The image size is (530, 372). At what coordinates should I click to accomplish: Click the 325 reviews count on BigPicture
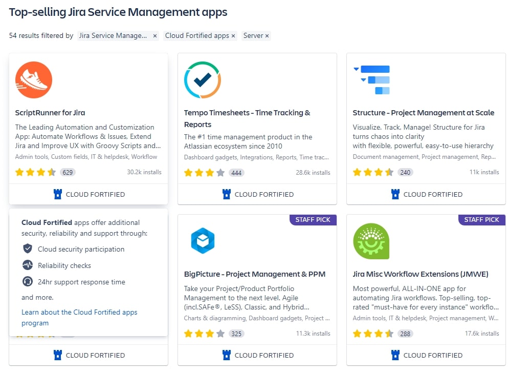click(236, 334)
